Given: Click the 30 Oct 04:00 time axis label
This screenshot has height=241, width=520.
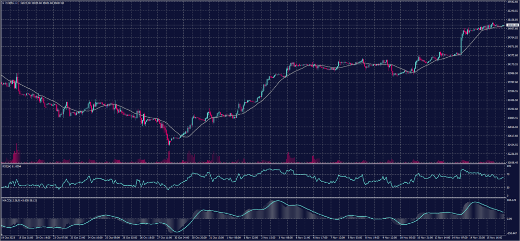Looking at the screenshot, I should (183, 237).
